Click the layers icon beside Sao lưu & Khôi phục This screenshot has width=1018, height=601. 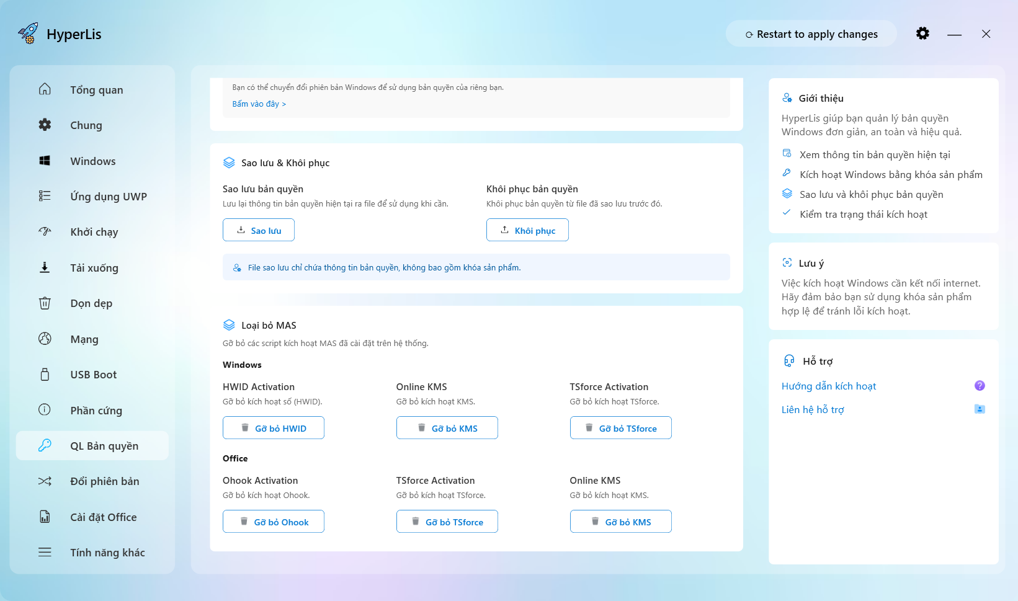229,162
